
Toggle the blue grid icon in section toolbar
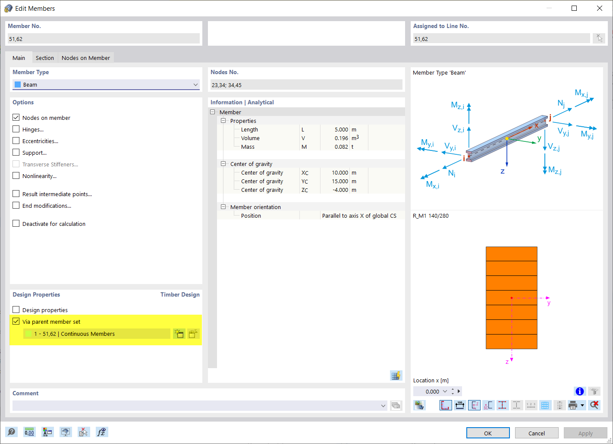545,405
